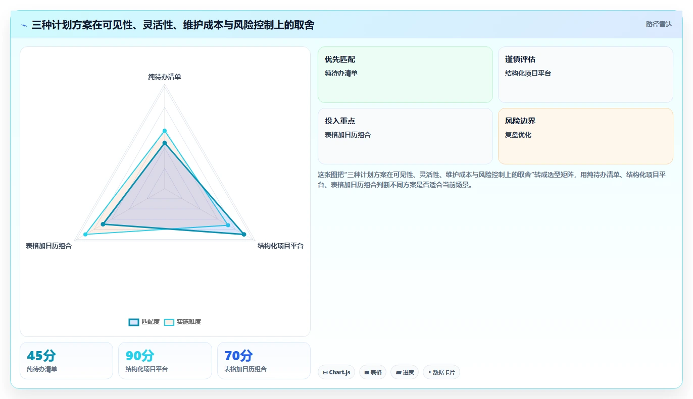
Task: Select the 表格 tag chip
Action: click(373, 372)
